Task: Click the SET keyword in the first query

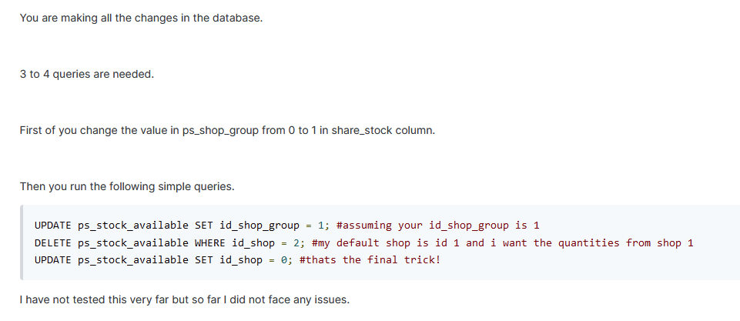Action: [x=203, y=226]
